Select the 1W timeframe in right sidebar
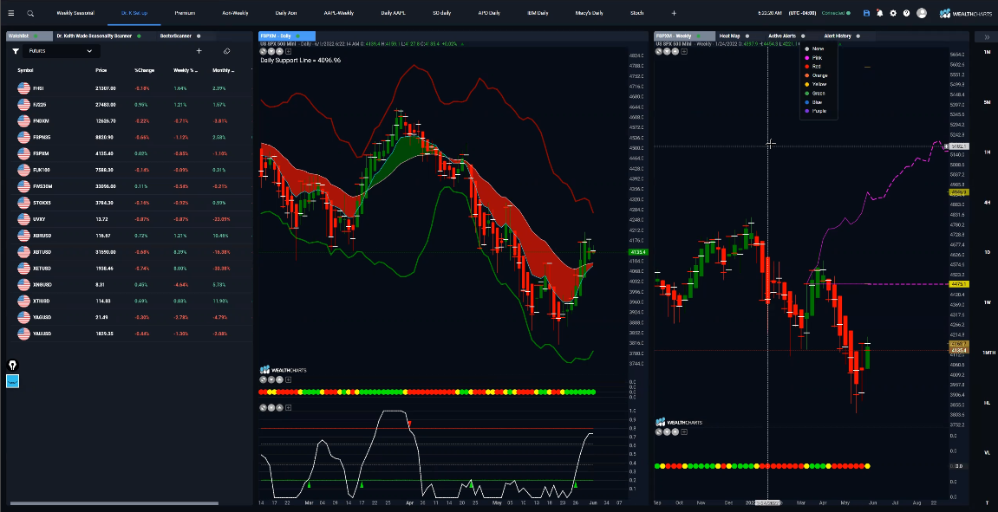Viewport: 998px width, 512px height. (x=987, y=302)
